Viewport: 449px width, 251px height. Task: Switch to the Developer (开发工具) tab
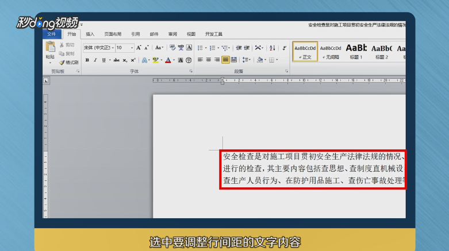coord(214,34)
